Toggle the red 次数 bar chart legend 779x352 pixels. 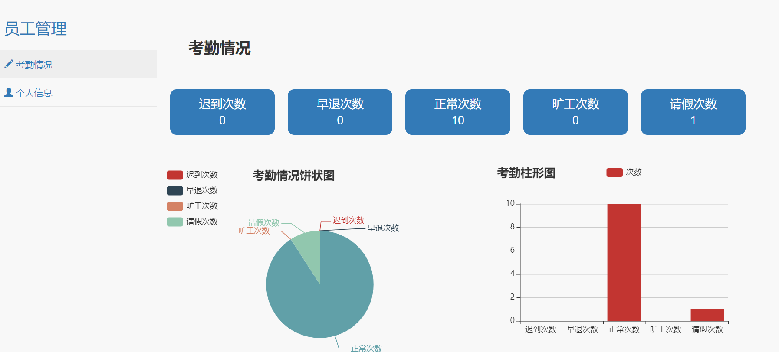[x=615, y=172]
